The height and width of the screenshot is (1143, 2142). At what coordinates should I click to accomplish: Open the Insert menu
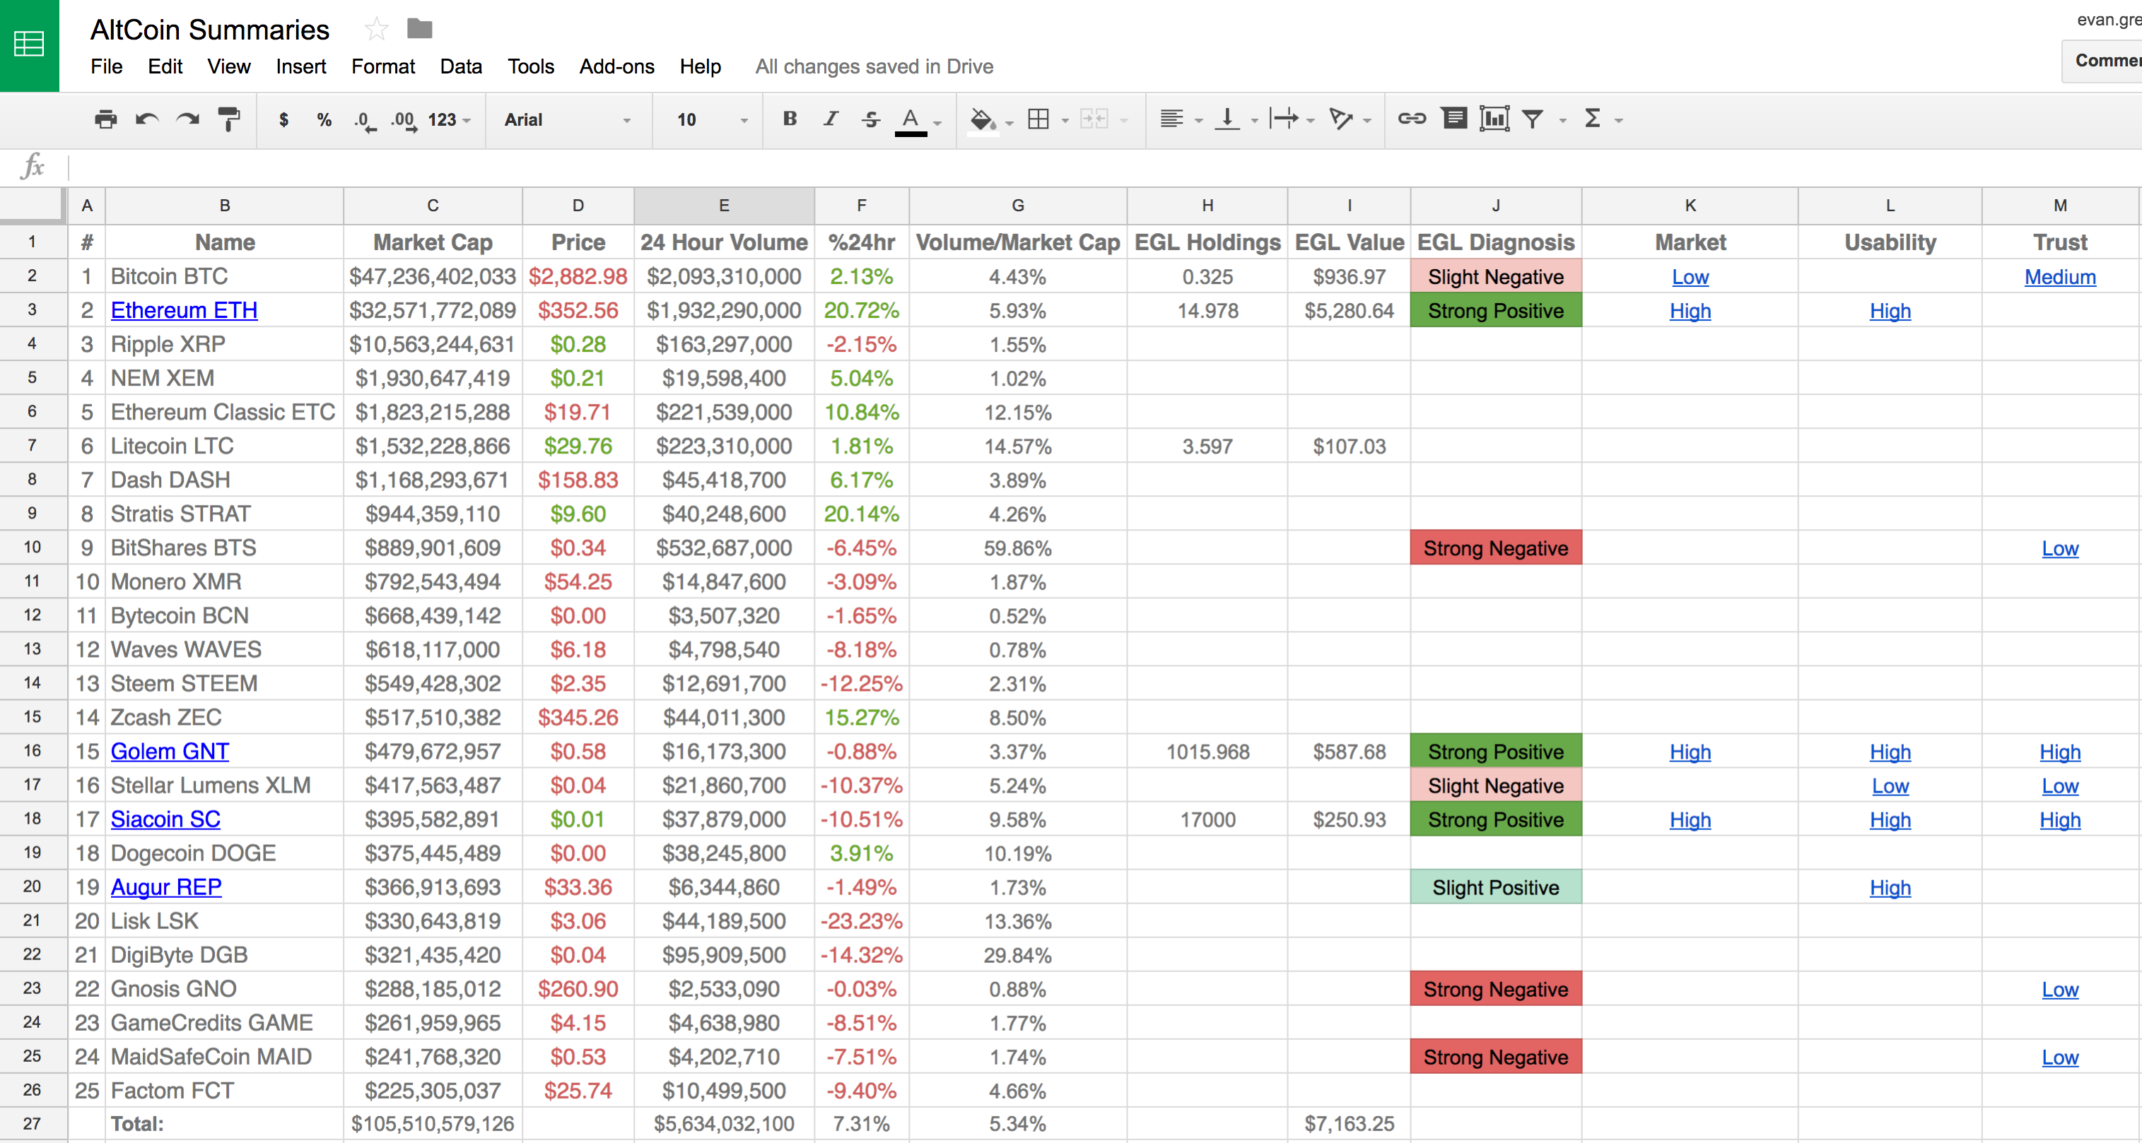click(301, 66)
